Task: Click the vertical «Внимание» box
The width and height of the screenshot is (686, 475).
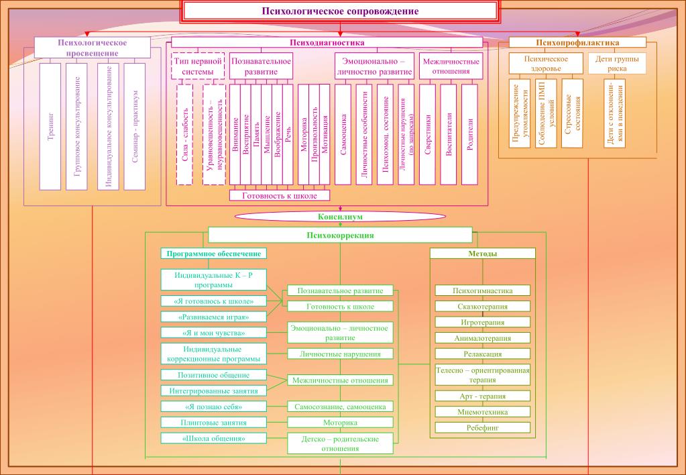Action: tap(235, 134)
